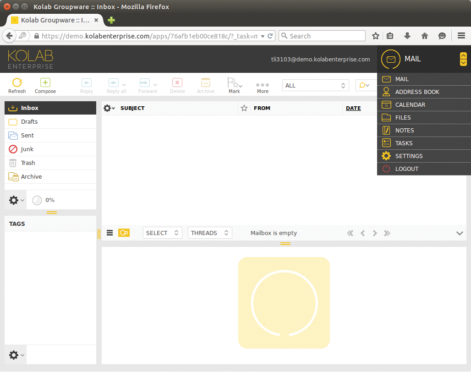The image size is (471, 372).
Task: Open Address Book from the app menu
Action: pos(417,92)
